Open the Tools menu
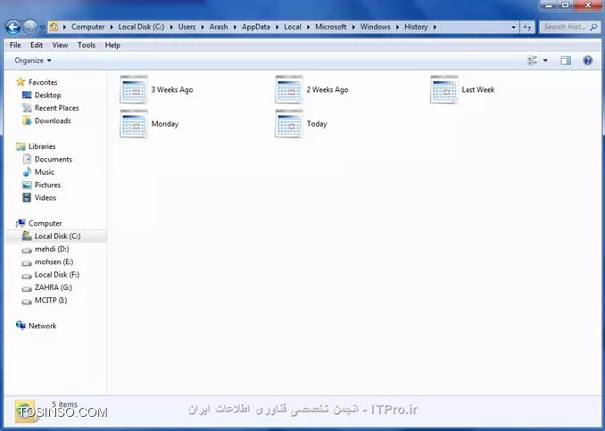The width and height of the screenshot is (605, 431). coord(87,46)
